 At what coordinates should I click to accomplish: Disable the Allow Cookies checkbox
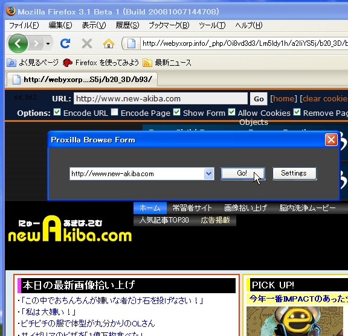tap(232, 112)
